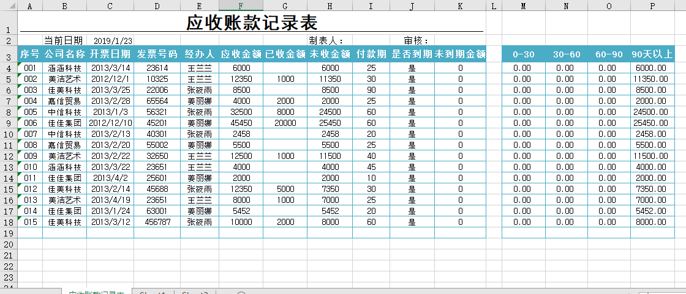
Task: Select the 0-30 header cell
Action: (x=523, y=54)
